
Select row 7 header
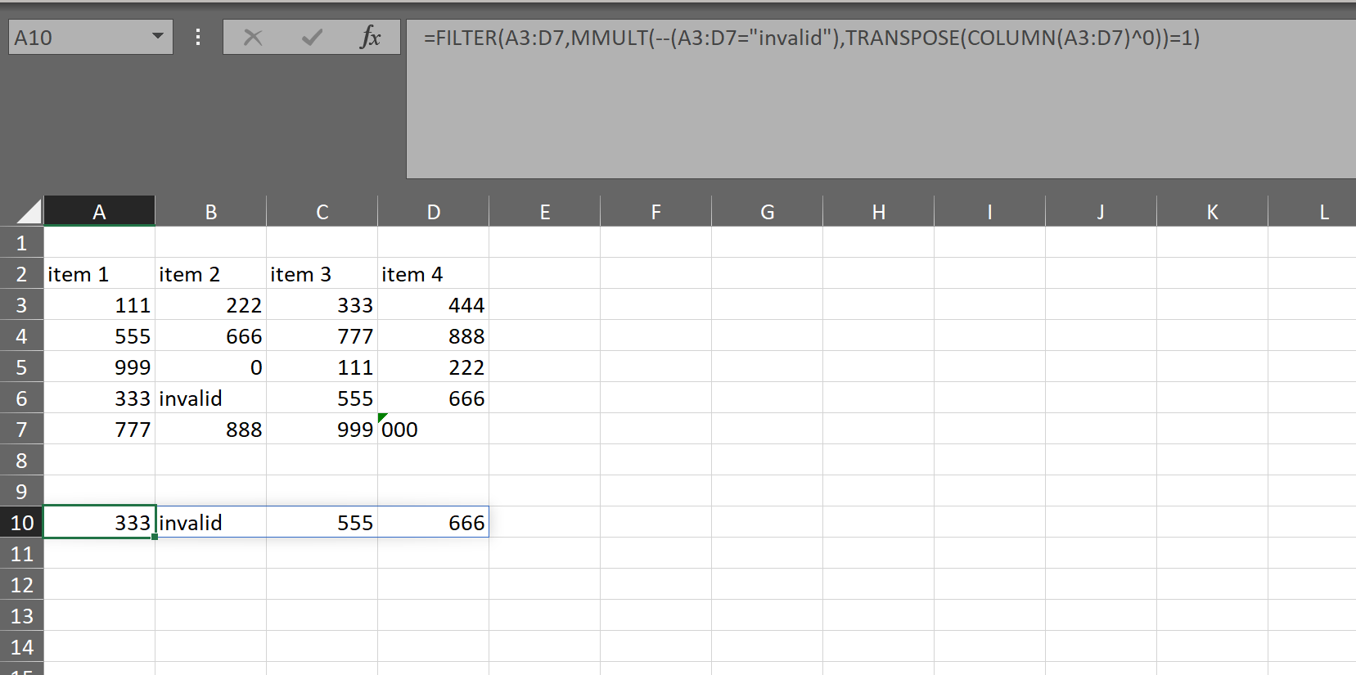(x=21, y=429)
